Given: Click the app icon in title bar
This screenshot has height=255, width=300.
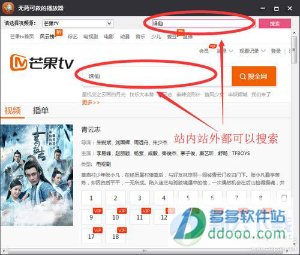Looking at the screenshot, I should pos(8,8).
